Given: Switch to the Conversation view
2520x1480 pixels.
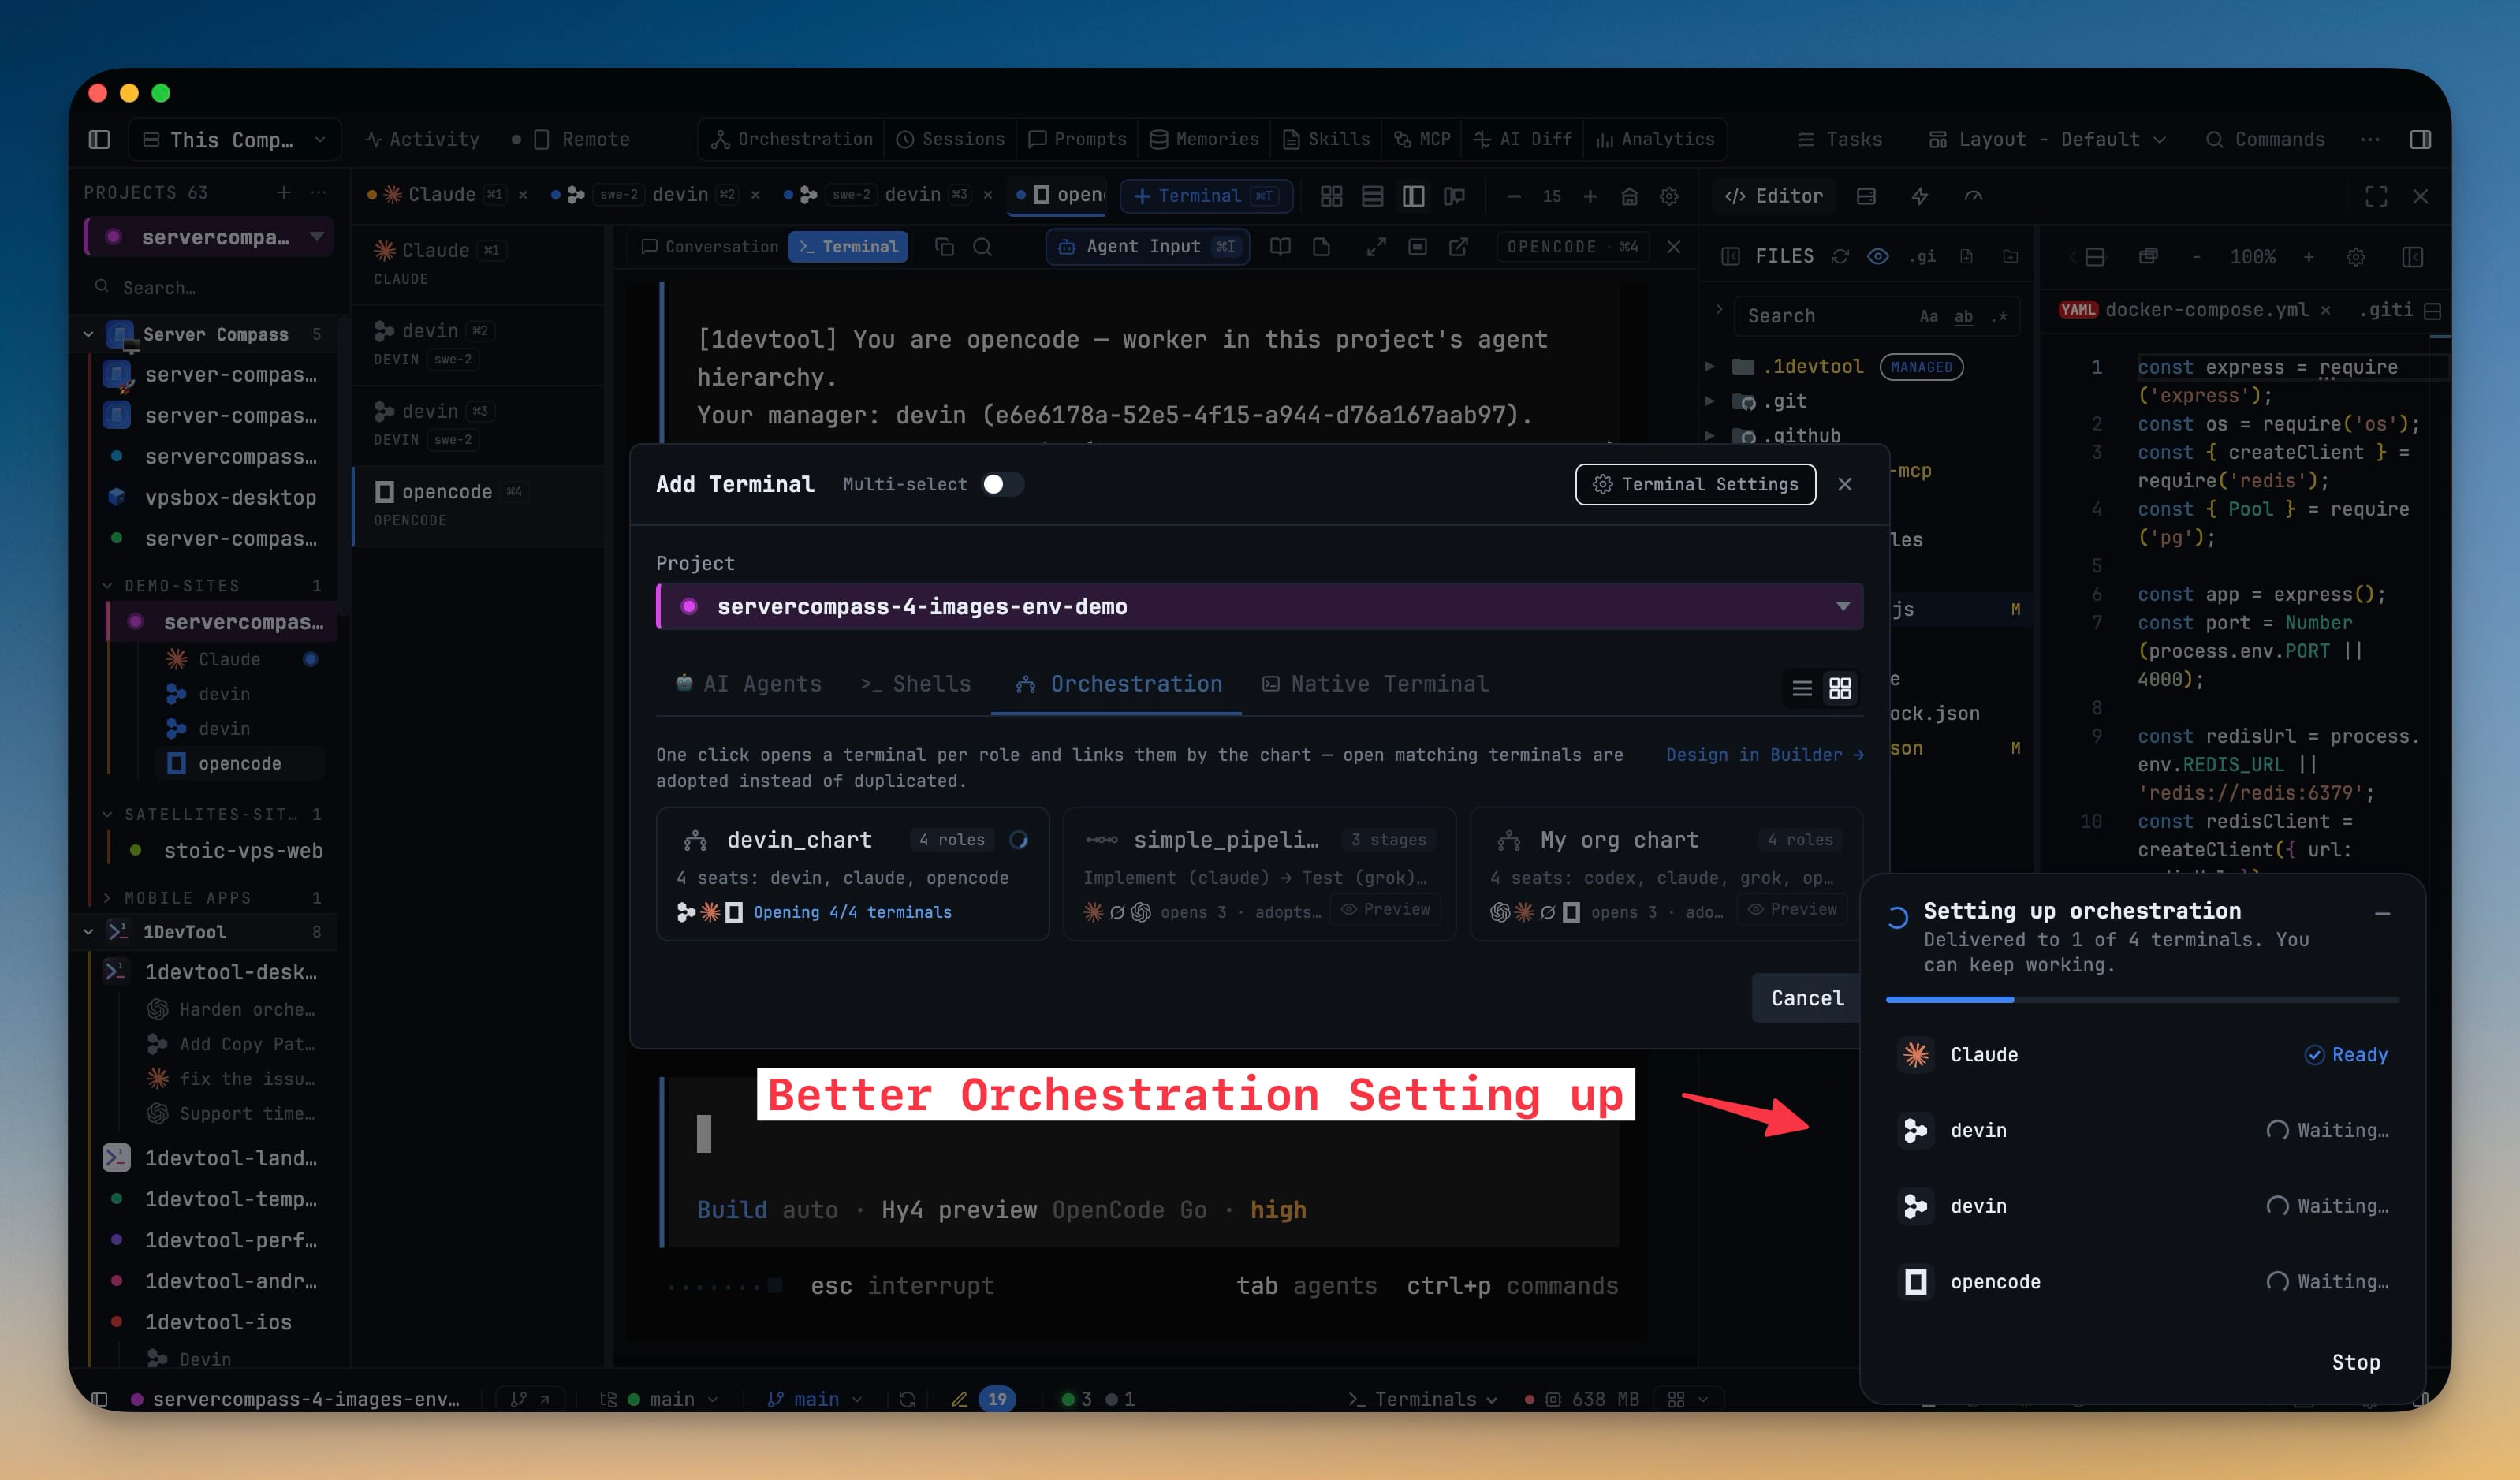Looking at the screenshot, I should tap(709, 246).
